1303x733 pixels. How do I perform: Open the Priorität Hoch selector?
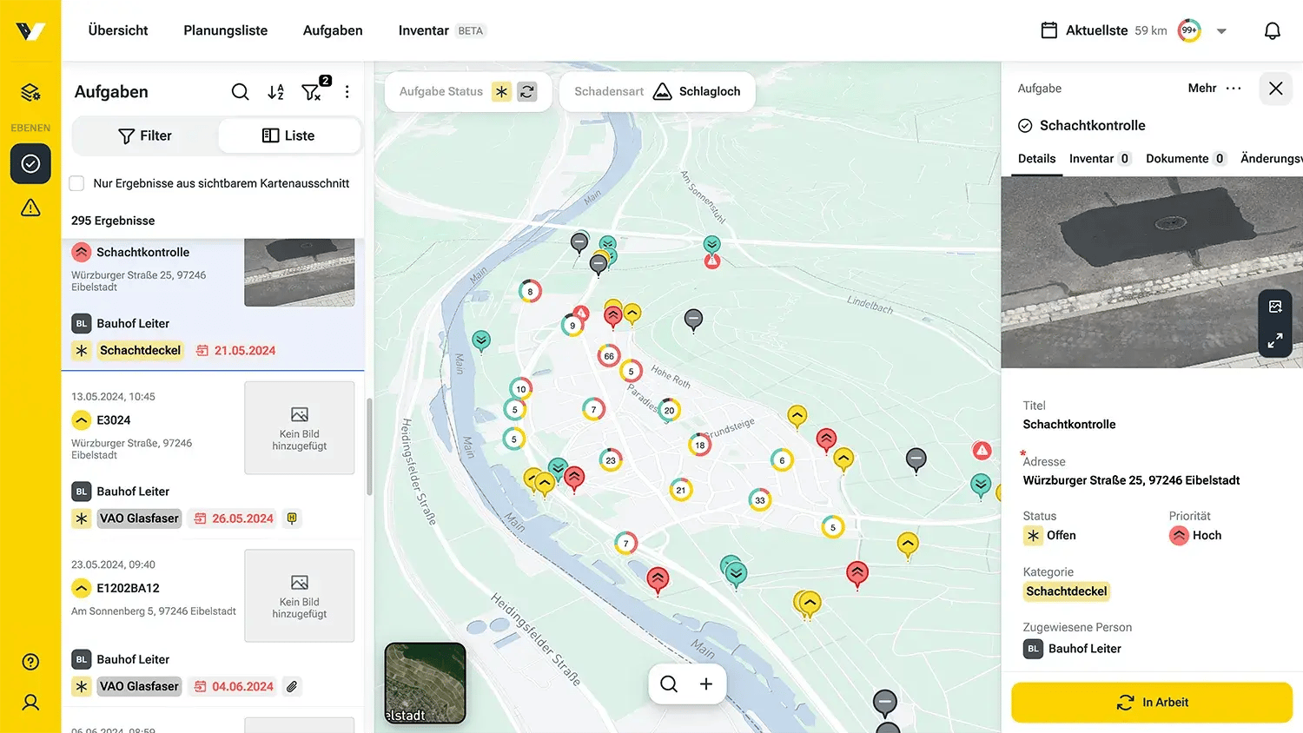click(x=1195, y=536)
